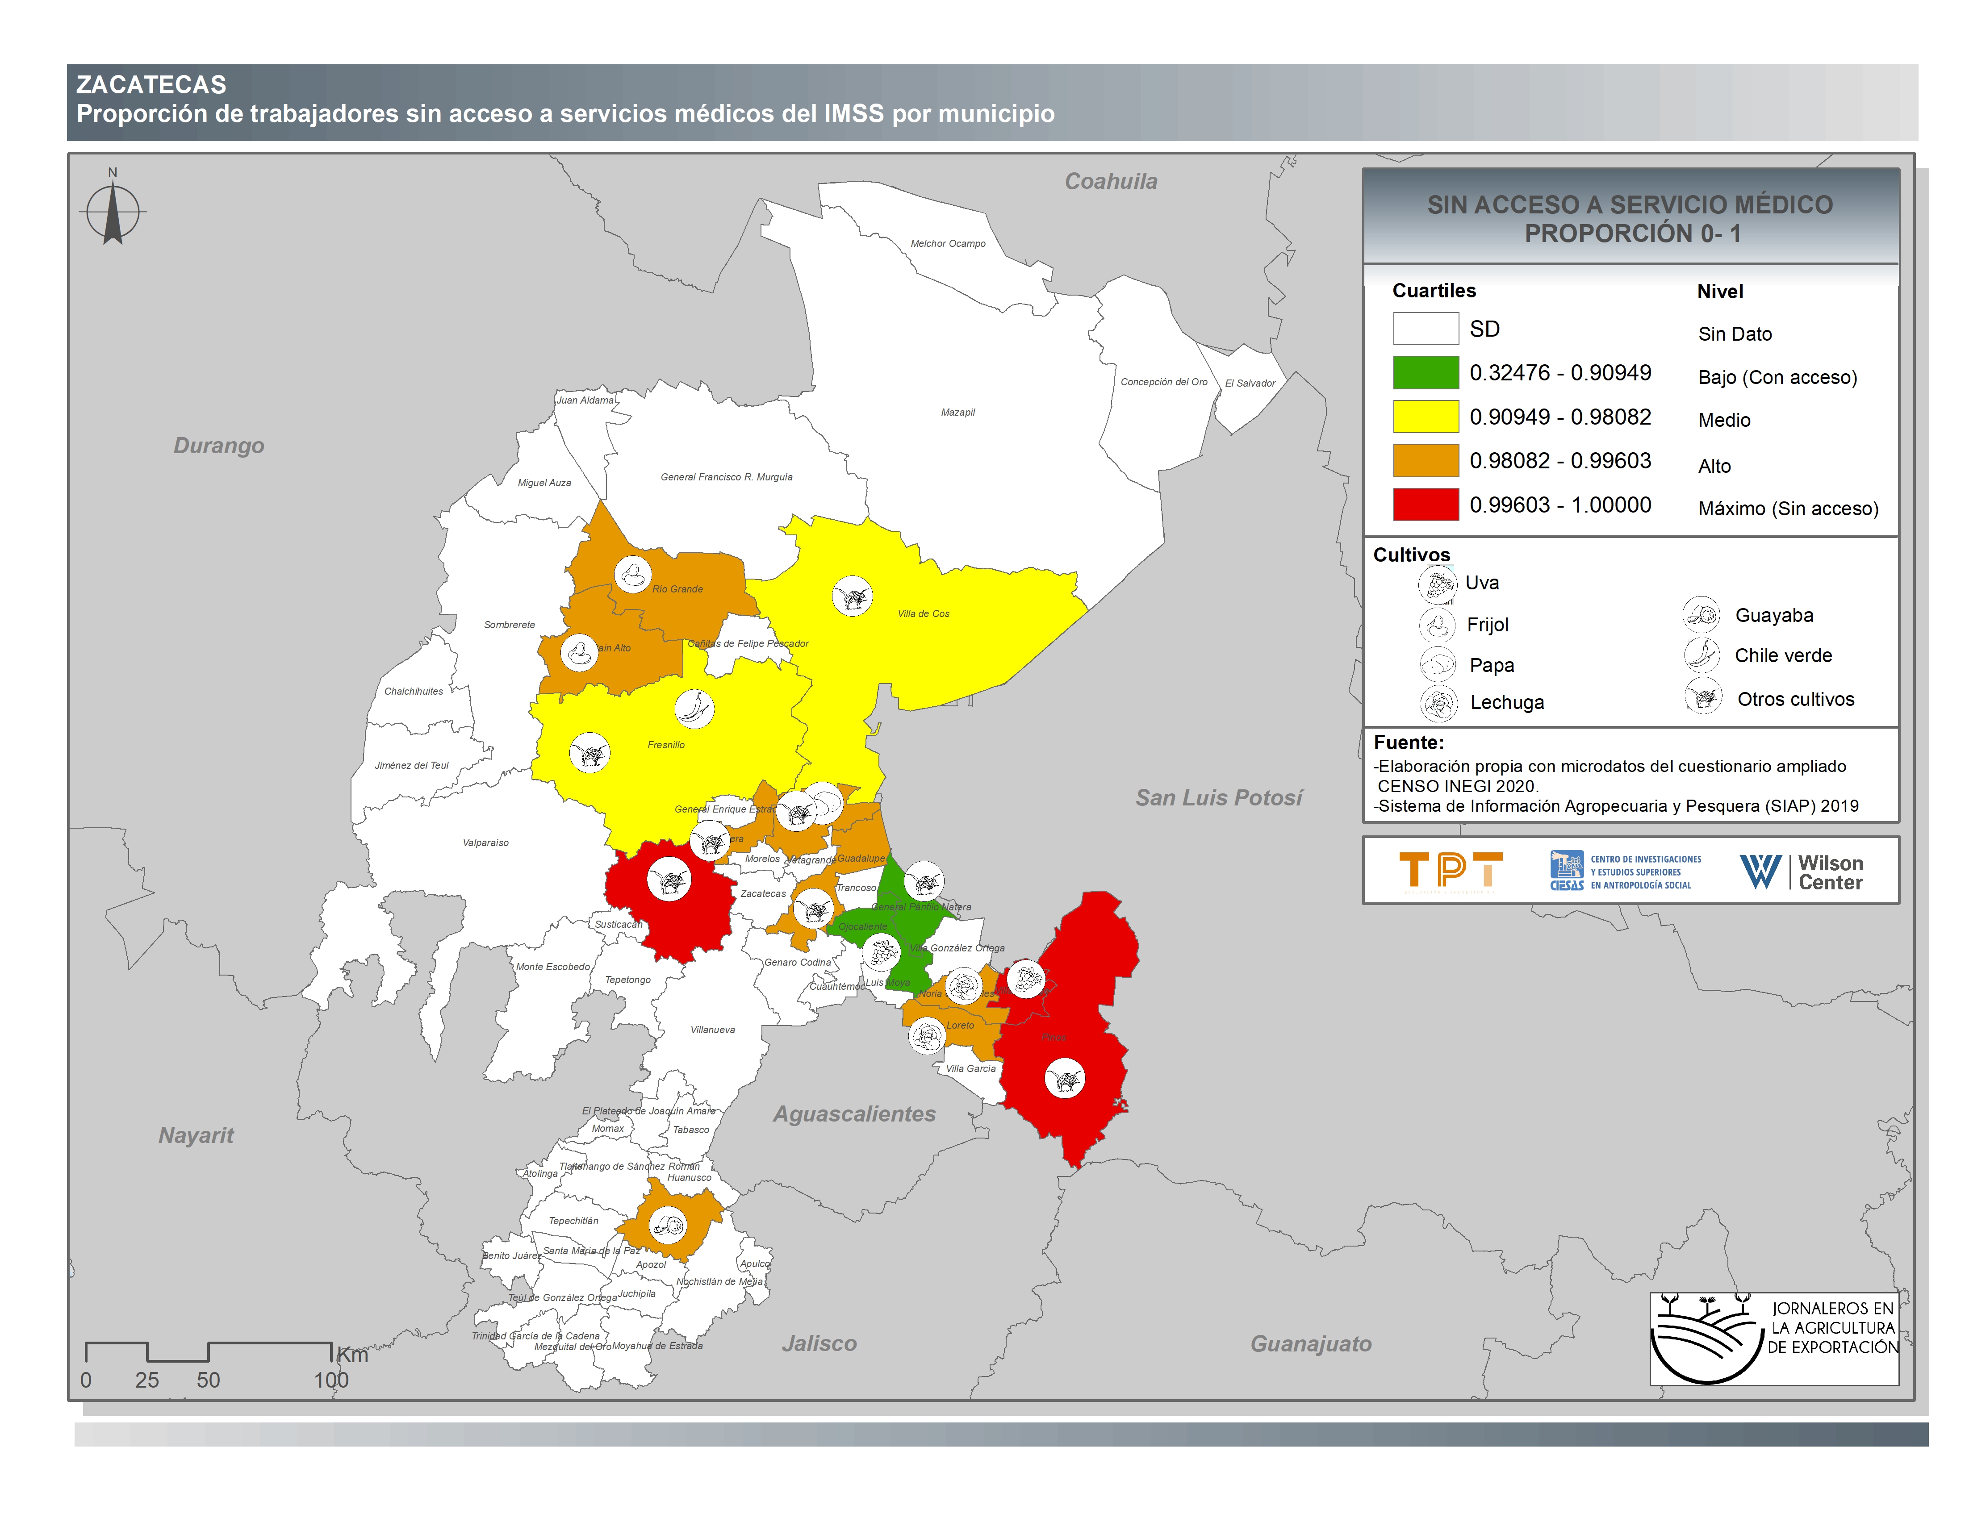Viewport: 1965px width, 1518px height.
Task: Select the Chile verde legend icon
Action: [1702, 655]
